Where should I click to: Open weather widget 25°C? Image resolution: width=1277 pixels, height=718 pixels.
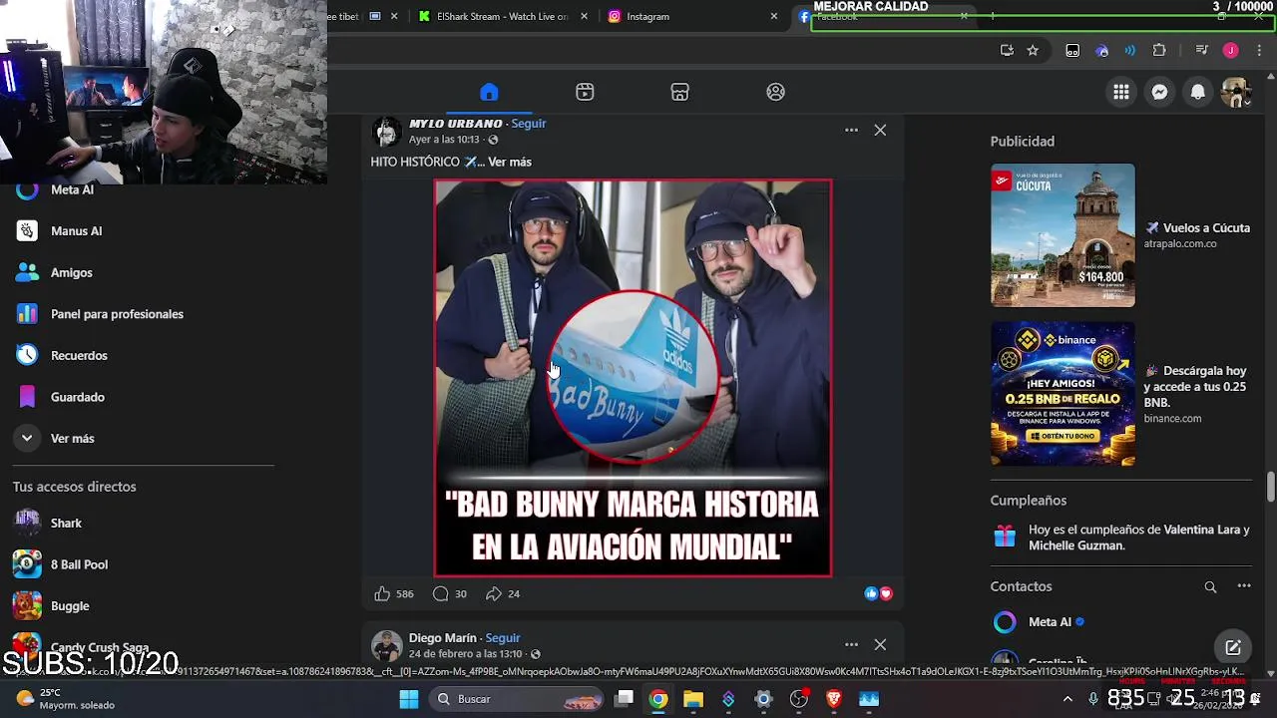pyautogui.click(x=66, y=699)
